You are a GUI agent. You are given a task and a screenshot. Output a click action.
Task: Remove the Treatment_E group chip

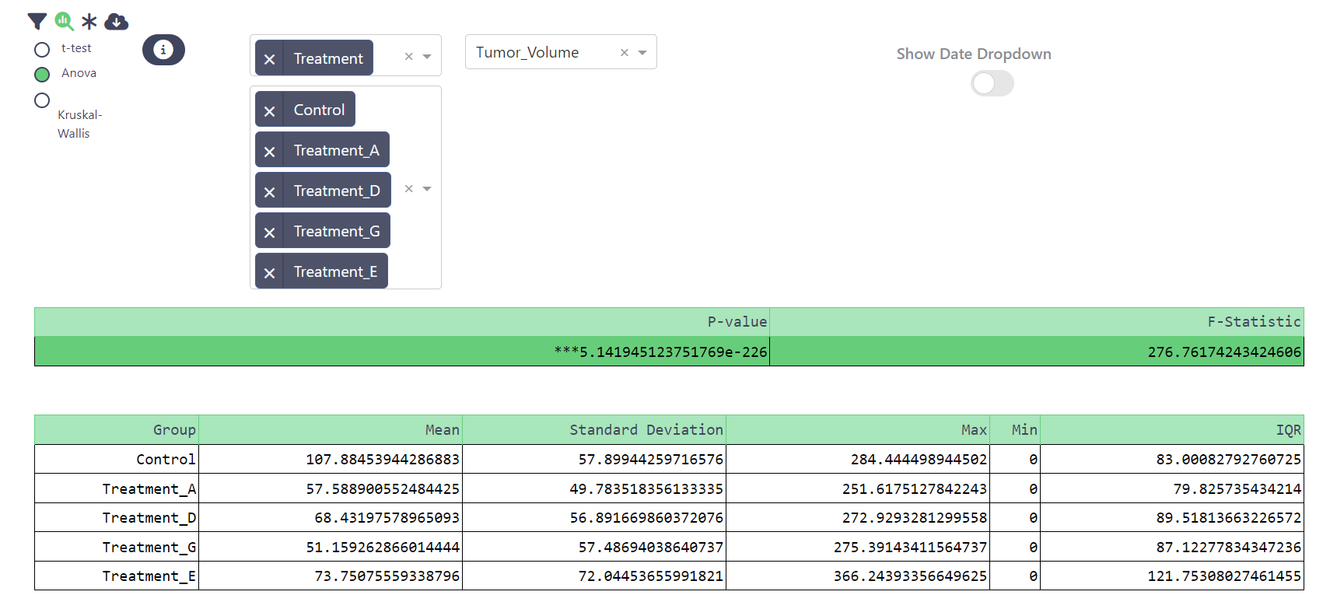269,272
